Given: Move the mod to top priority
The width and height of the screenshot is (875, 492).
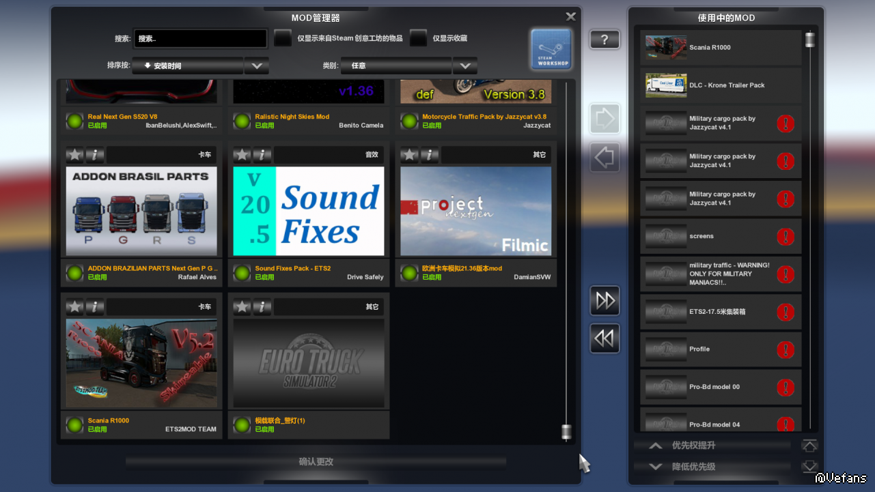Looking at the screenshot, I should pyautogui.click(x=809, y=446).
